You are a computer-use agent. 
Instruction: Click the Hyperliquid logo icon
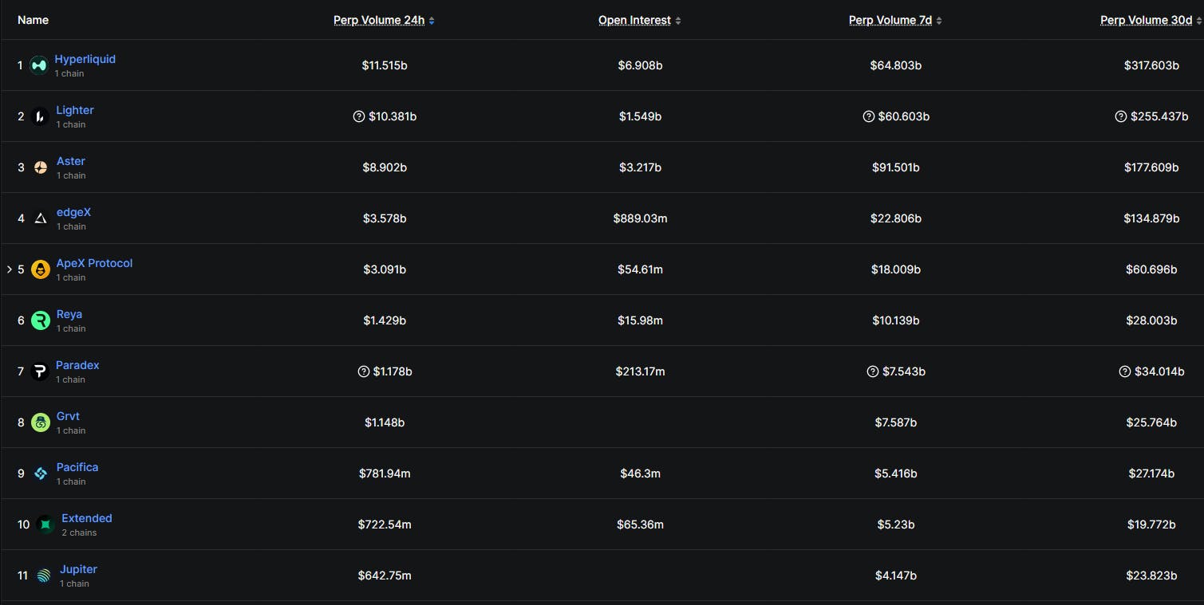click(38, 65)
